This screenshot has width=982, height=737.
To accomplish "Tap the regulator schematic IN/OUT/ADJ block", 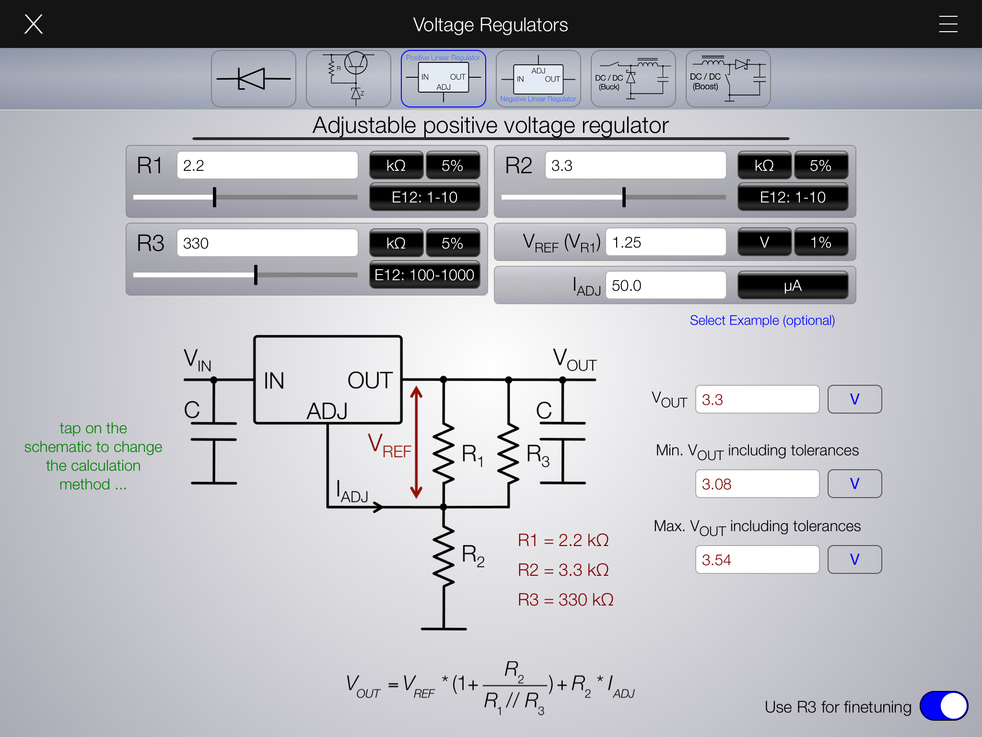I will tap(327, 379).
